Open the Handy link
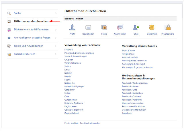The height and width of the screenshot is (131, 184). [x=68, y=77]
